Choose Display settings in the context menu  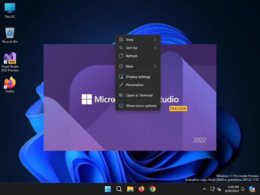(138, 77)
